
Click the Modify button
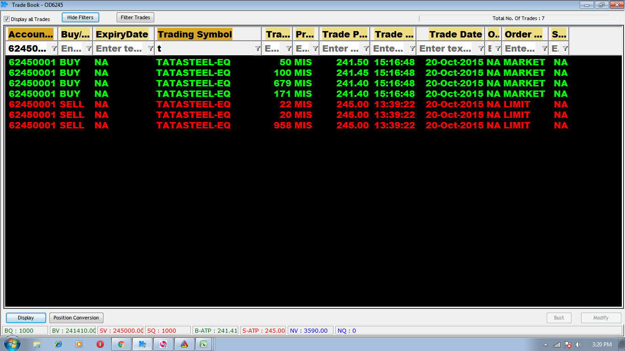[x=601, y=318]
